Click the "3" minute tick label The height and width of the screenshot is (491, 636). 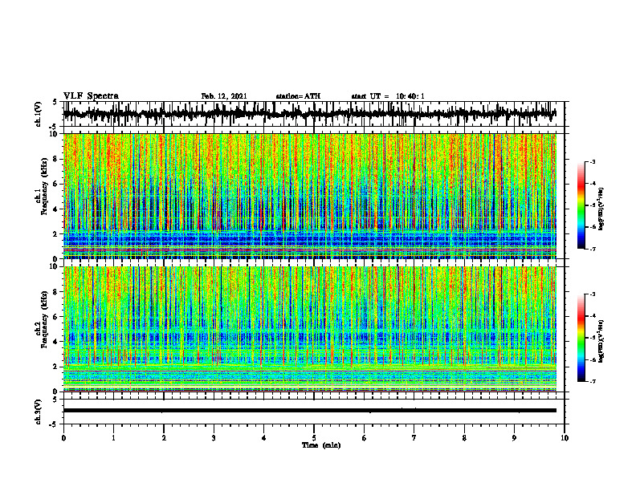[214, 438]
